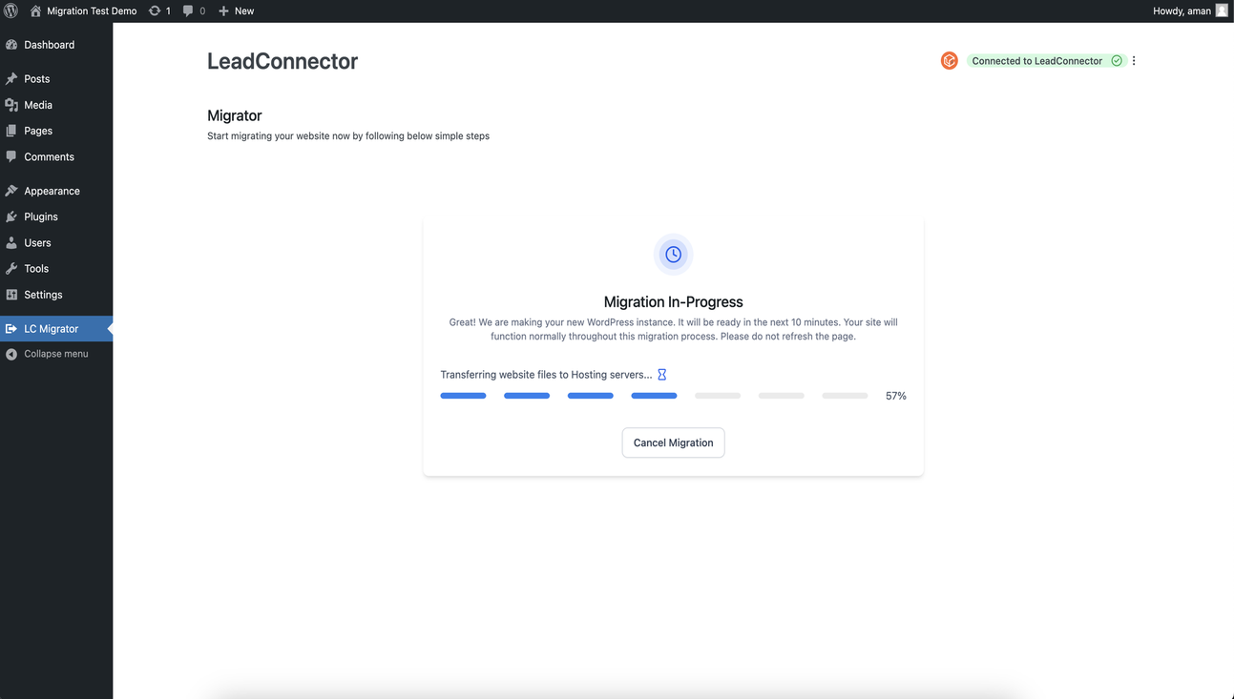The width and height of the screenshot is (1234, 699).
Task: Click the fourth filled segment of the progress bar
Action: (x=654, y=395)
